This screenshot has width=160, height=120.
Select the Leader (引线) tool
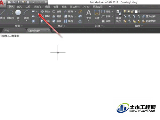pyautogui.click(x=106, y=16)
